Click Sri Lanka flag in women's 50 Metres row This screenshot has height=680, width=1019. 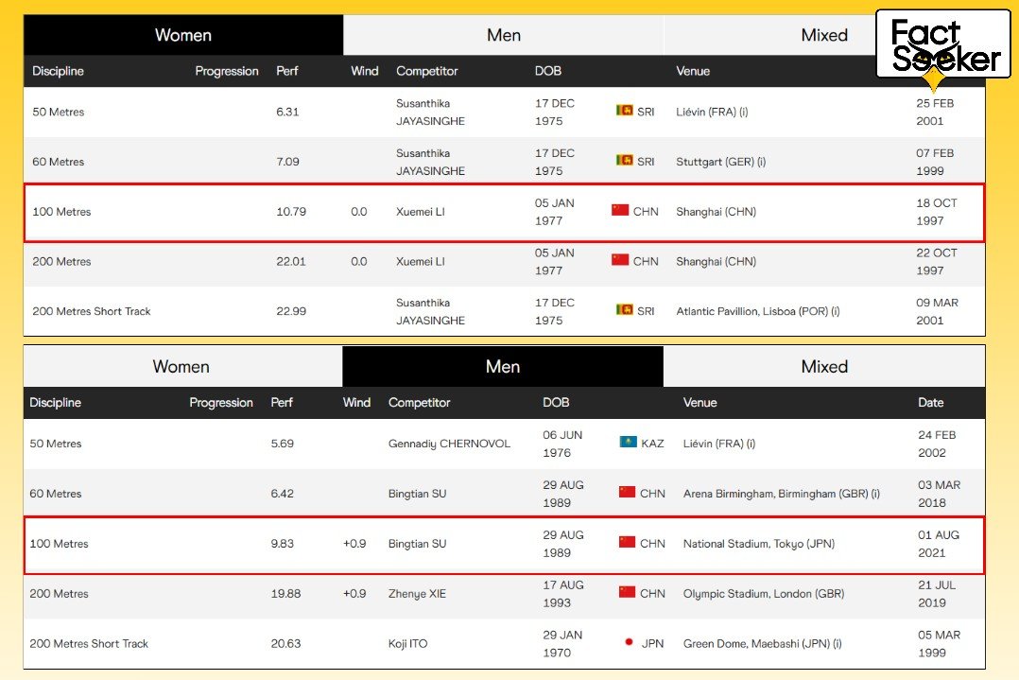coord(624,111)
